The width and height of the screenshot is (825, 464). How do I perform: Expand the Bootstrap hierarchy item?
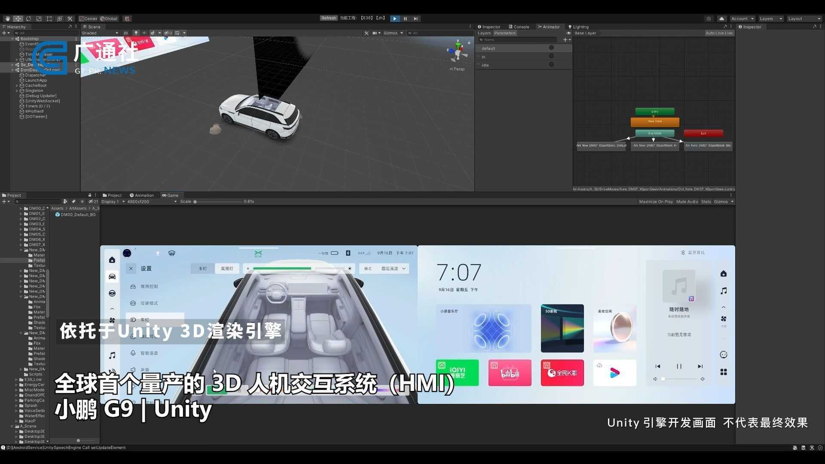12,39
